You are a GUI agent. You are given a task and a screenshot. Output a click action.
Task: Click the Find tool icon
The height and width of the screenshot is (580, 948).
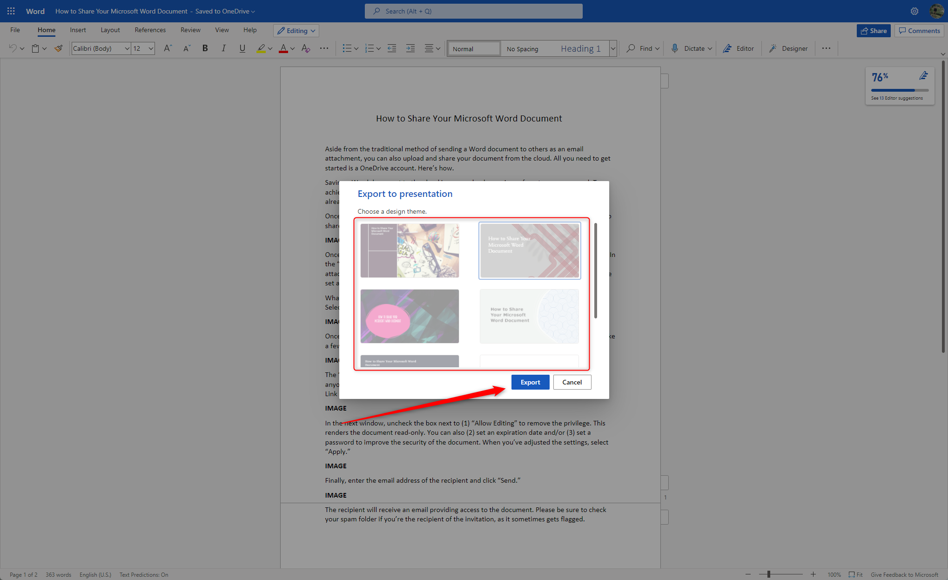coord(631,48)
